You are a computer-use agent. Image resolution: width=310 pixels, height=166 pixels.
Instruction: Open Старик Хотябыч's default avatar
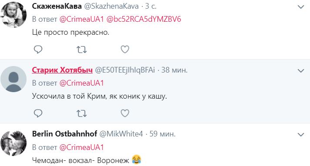tap(13, 79)
